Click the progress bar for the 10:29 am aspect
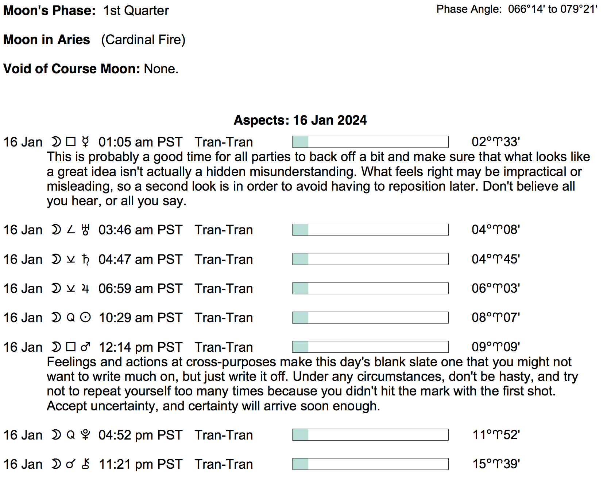This screenshot has width=607, height=484. [370, 318]
